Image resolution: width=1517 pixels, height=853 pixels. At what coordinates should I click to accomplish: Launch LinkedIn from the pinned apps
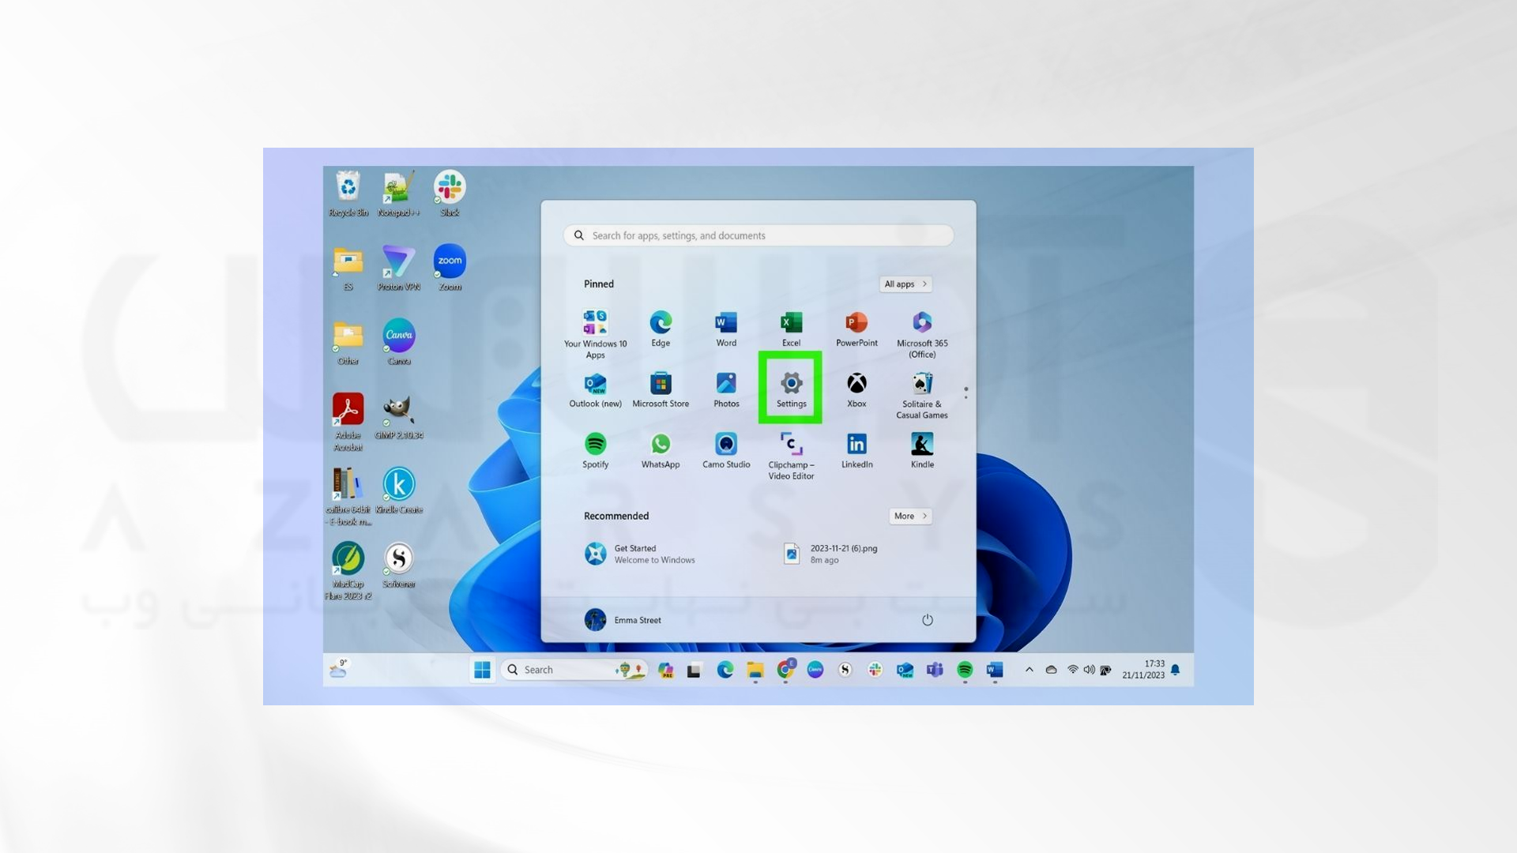(856, 450)
